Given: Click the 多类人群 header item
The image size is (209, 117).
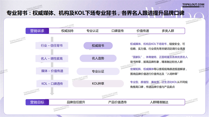Looking at the screenshot, I should 168,31.
